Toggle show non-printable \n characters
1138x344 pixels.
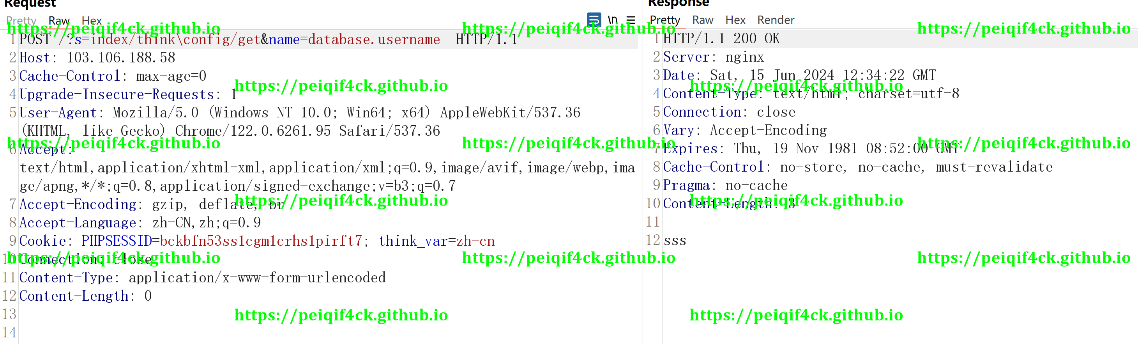[612, 20]
